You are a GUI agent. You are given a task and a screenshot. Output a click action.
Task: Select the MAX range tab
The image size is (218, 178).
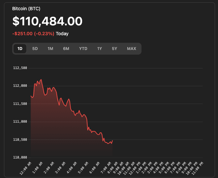coord(131,49)
